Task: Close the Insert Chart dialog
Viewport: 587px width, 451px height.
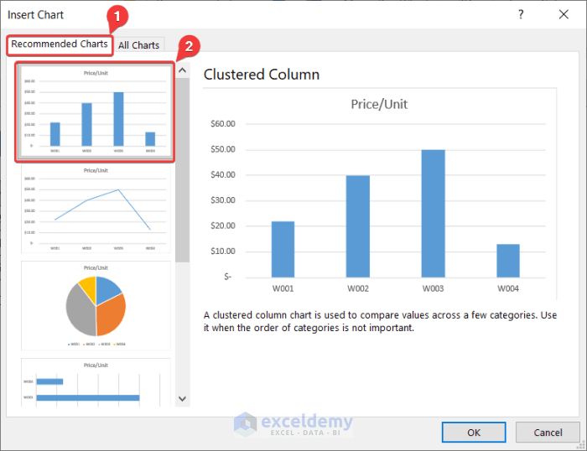Action: click(x=564, y=14)
